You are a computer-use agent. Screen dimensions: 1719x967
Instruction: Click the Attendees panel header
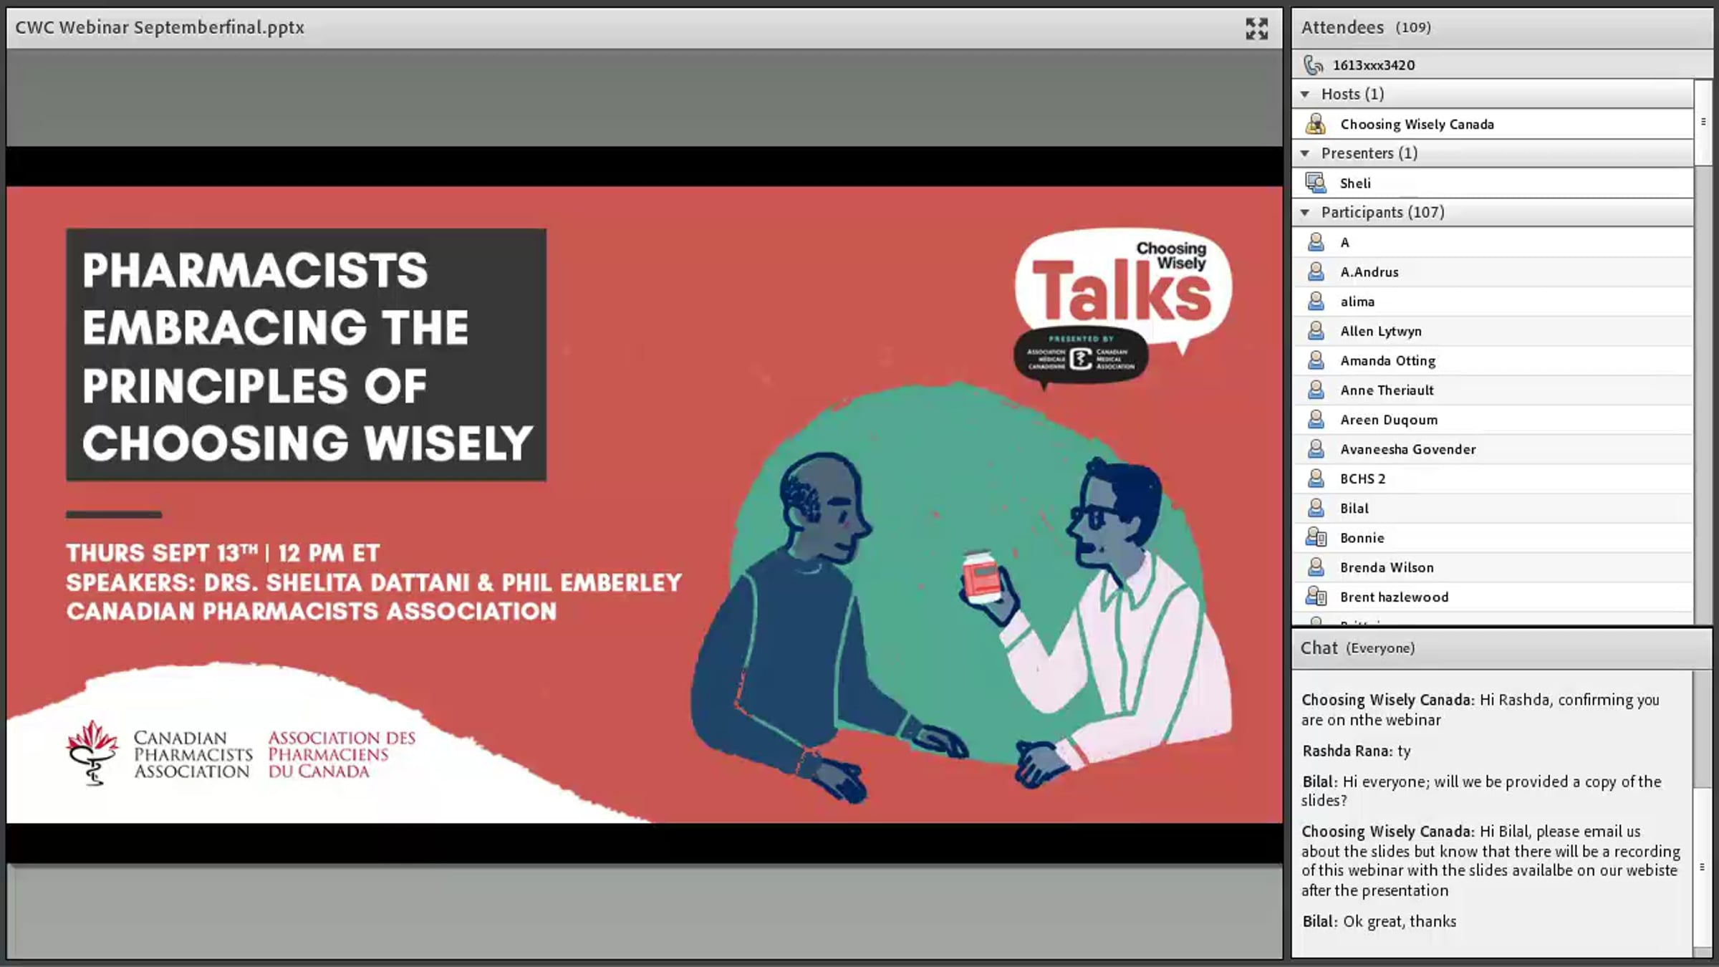[x=1501, y=28]
